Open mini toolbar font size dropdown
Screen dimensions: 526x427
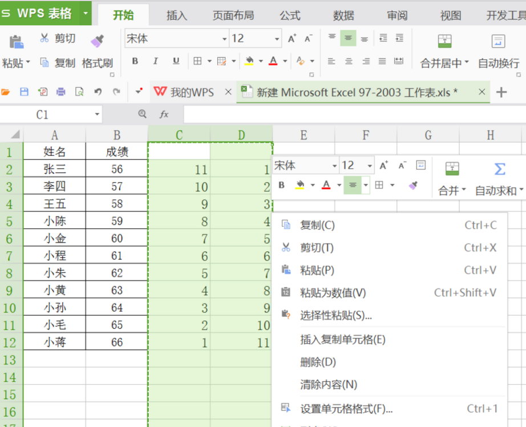tap(369, 166)
